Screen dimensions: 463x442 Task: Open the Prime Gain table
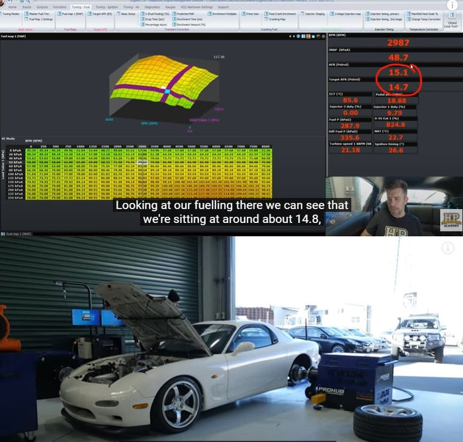[x=251, y=14]
